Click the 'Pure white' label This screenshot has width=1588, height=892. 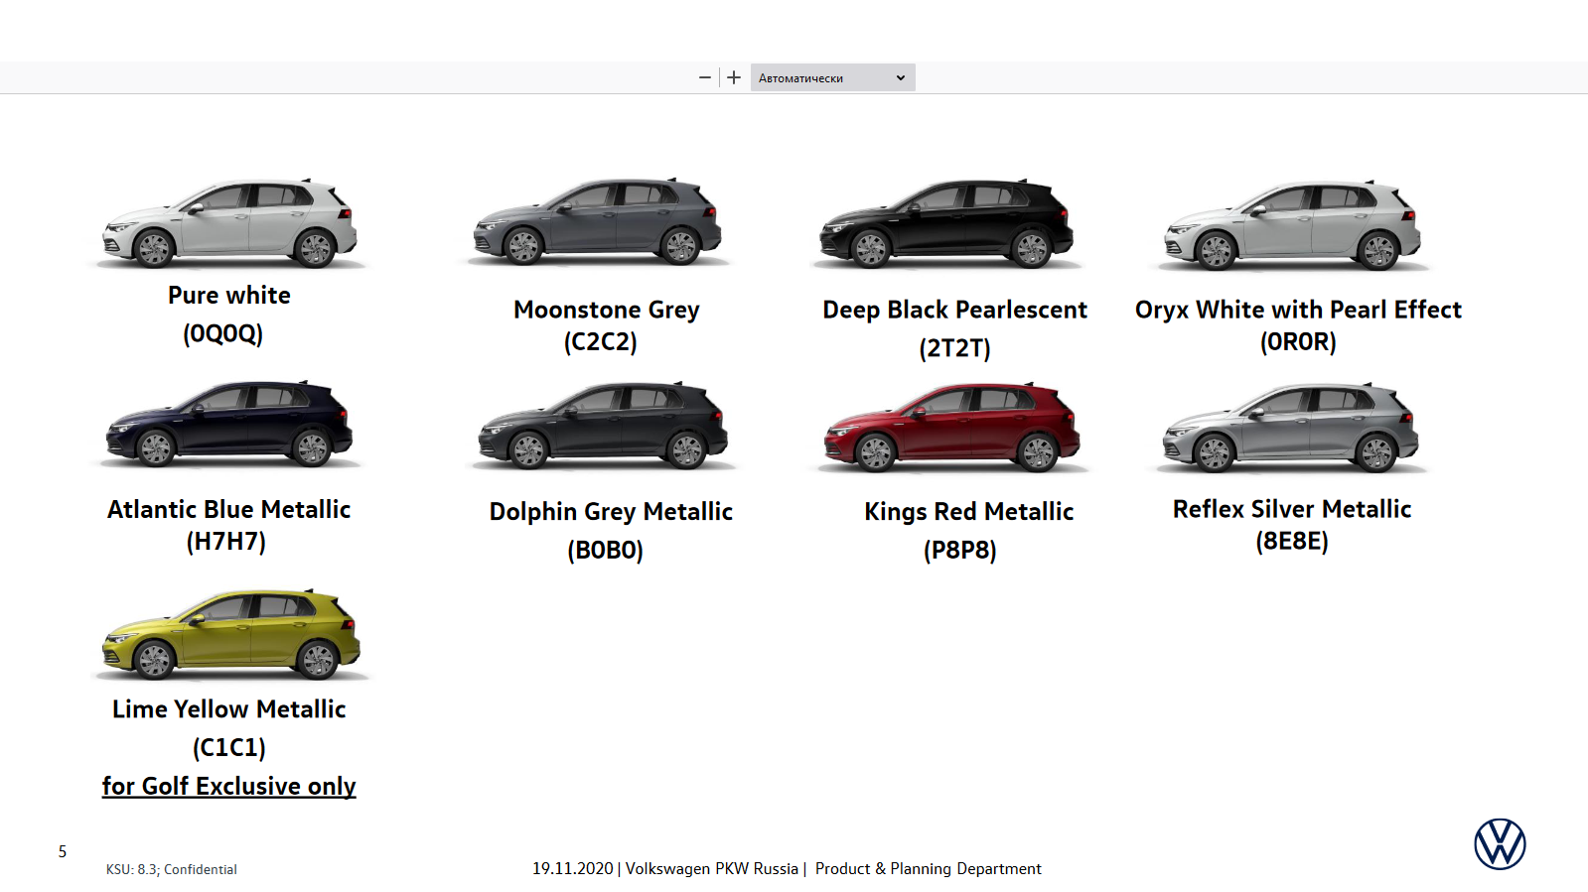[x=229, y=295]
